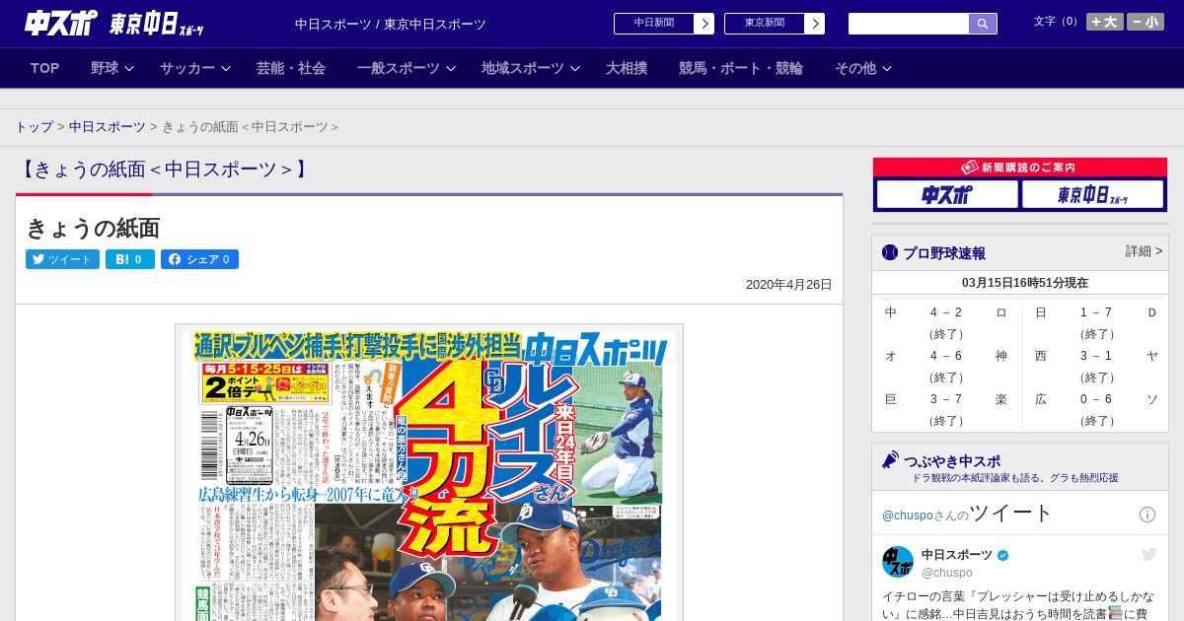Viewport: 1184px width, 621px height.
Task: Expand the サッカー menu
Action: tap(195, 68)
